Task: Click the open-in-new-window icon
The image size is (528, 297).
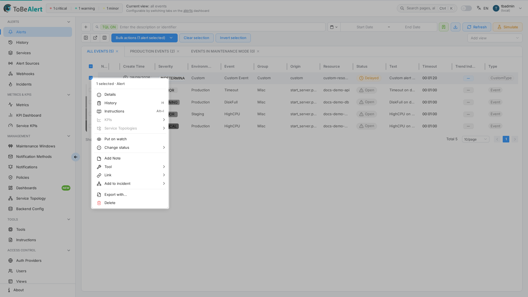Action: click(95, 38)
